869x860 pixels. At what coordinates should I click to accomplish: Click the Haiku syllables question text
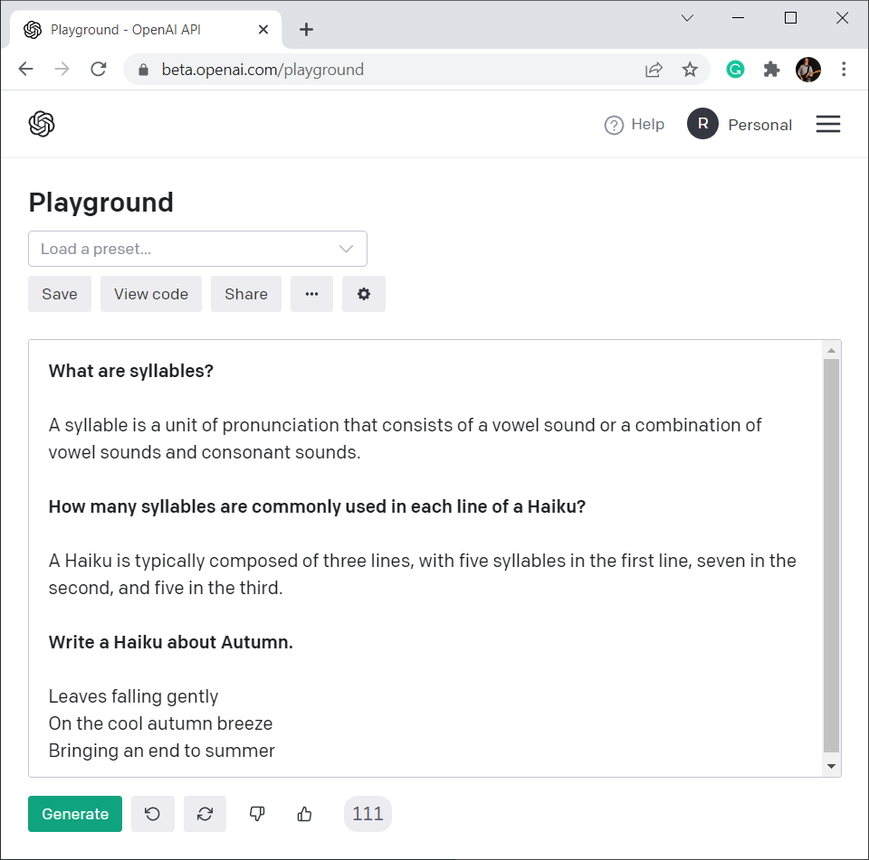(x=317, y=506)
